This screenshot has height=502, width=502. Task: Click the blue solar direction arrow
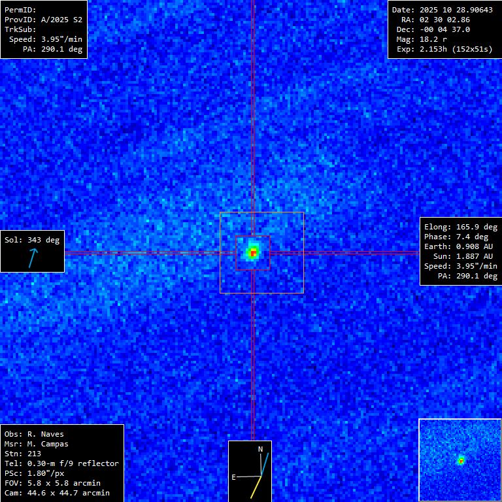pyautogui.click(x=33, y=258)
